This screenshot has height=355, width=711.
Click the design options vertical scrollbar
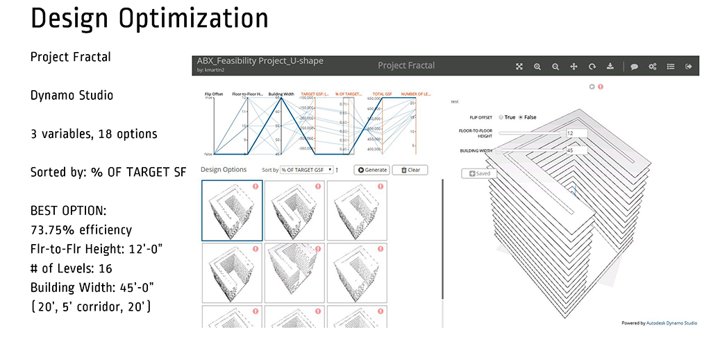442,239
